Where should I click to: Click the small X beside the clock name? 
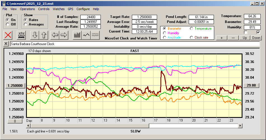tap(6, 44)
